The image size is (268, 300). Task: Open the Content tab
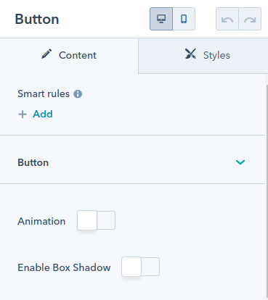click(69, 56)
